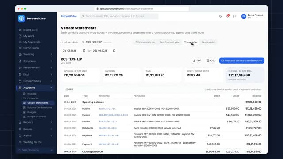
Task: Expand the Procurement chevron in the sidebar
Action: pos(51,68)
